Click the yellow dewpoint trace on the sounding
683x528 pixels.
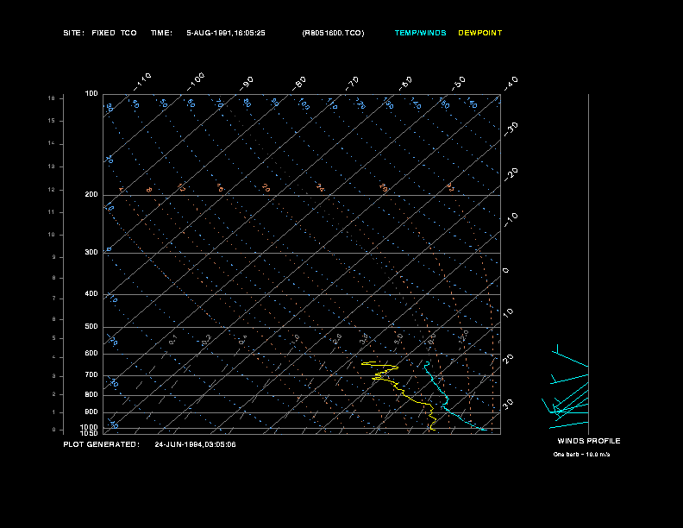(404, 395)
